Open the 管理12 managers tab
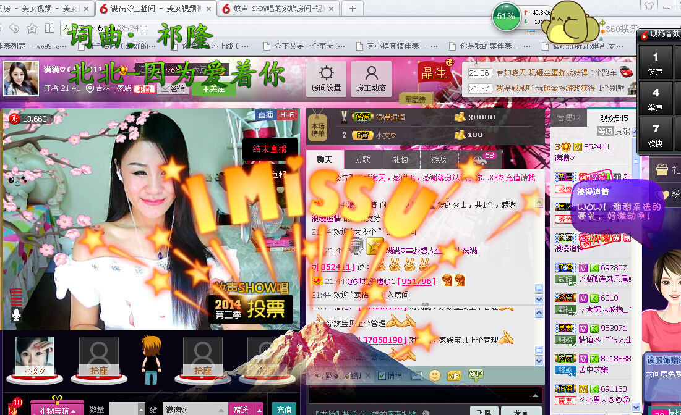This screenshot has height=415, width=681. click(568, 118)
